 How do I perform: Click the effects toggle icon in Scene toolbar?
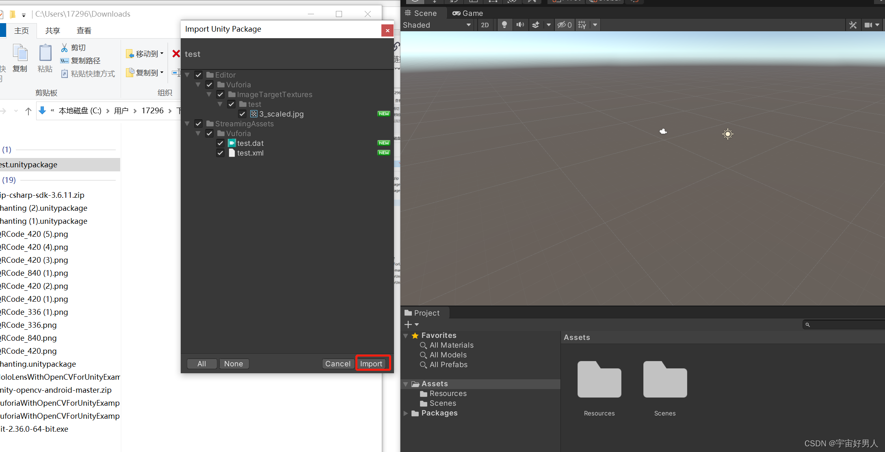536,24
